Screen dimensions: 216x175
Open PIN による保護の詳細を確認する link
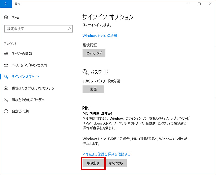[106, 154]
